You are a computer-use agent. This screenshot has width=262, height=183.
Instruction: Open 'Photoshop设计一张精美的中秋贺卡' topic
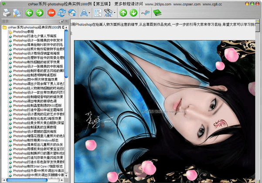(x=38, y=41)
